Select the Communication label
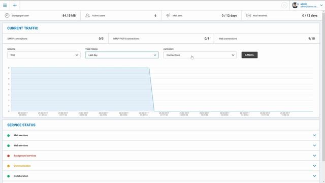 point(22,166)
